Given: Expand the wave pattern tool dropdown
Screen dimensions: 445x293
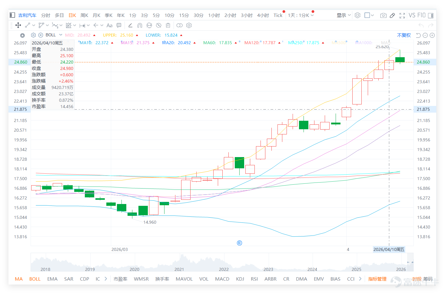Looking at the screenshot, I should tap(61, 25).
